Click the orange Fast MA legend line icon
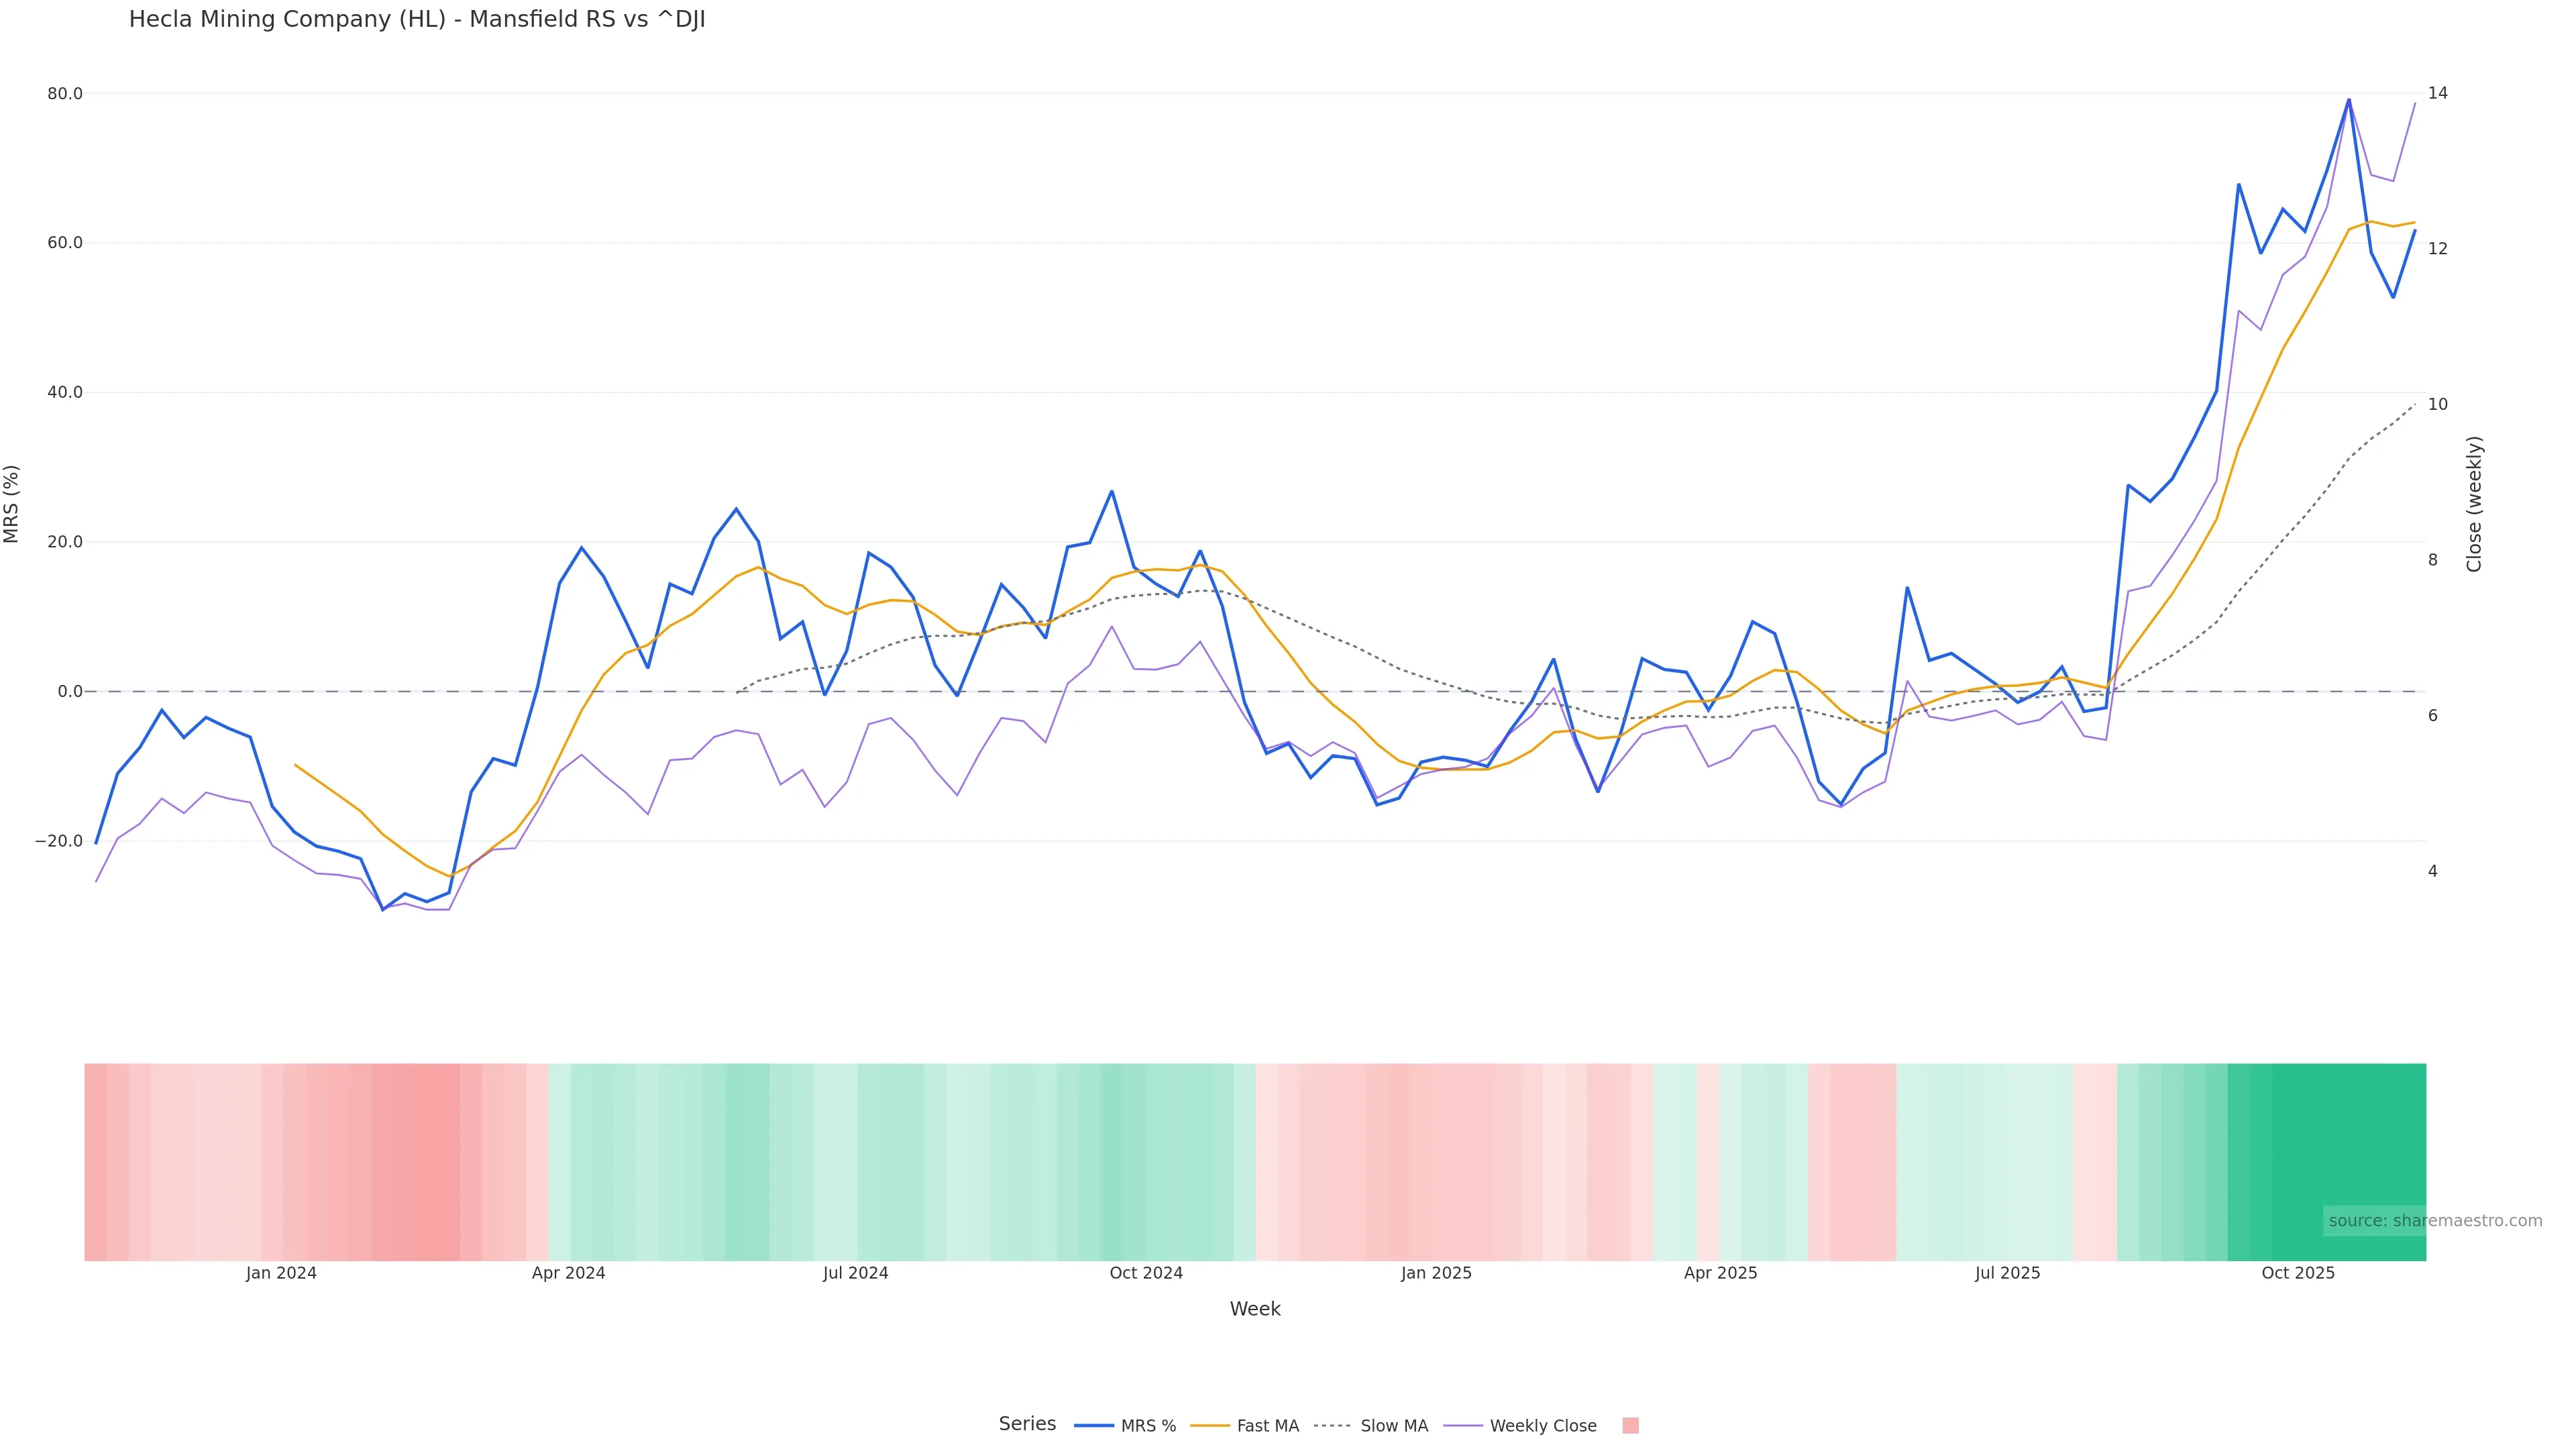 [1210, 1426]
